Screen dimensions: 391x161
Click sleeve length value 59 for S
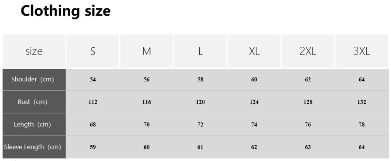[93, 147]
